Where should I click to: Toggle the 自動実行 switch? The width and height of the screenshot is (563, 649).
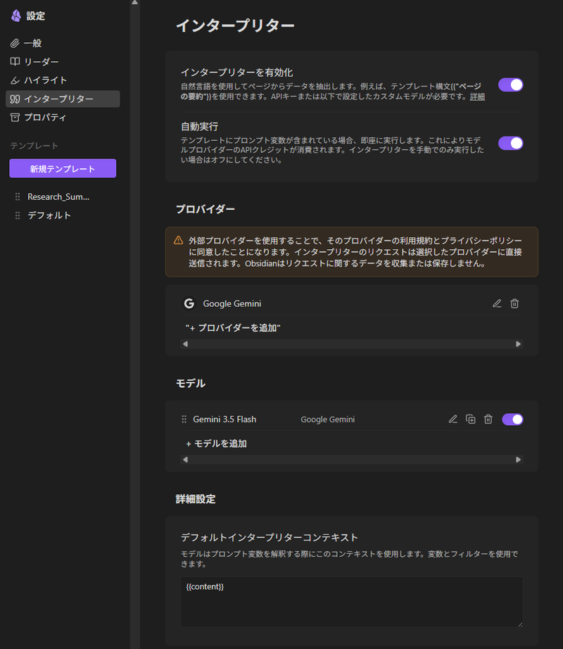coord(511,143)
